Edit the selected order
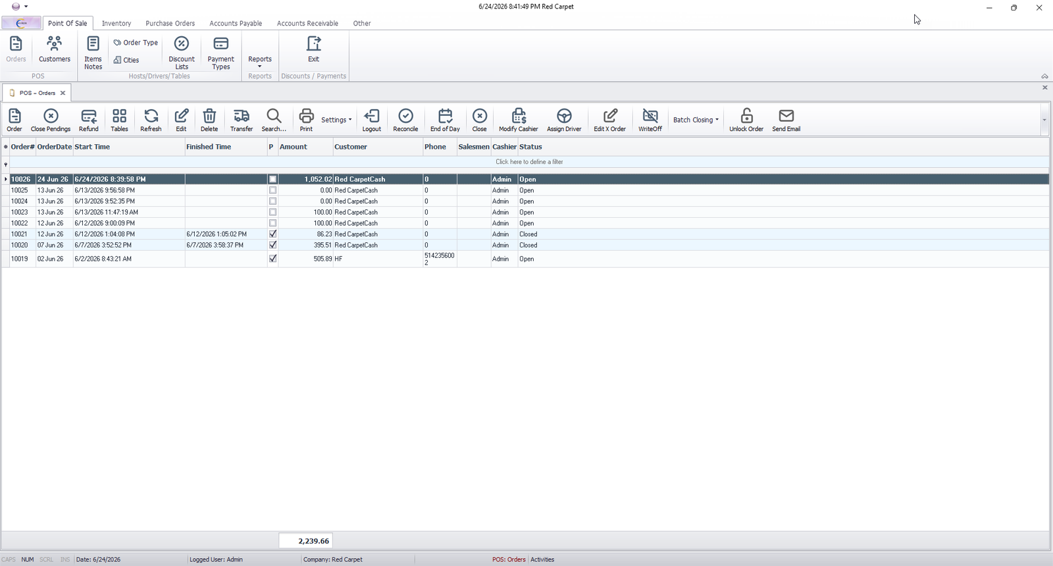Viewport: 1053px width, 566px height. pyautogui.click(x=181, y=120)
